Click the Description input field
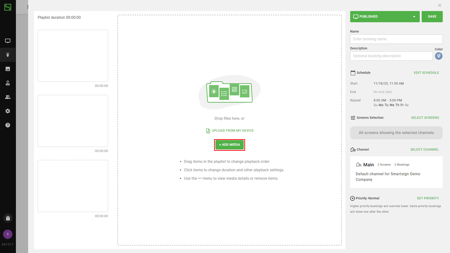This screenshot has width=450, height=253. (391, 56)
